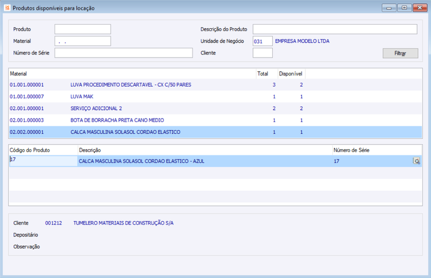
Task: Select the SERVIÇO ADICIONAL 2 row
Action: [x=215, y=108]
